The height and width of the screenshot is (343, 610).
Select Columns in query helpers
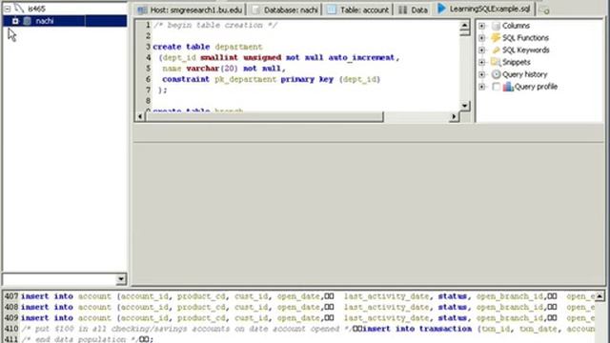click(516, 26)
